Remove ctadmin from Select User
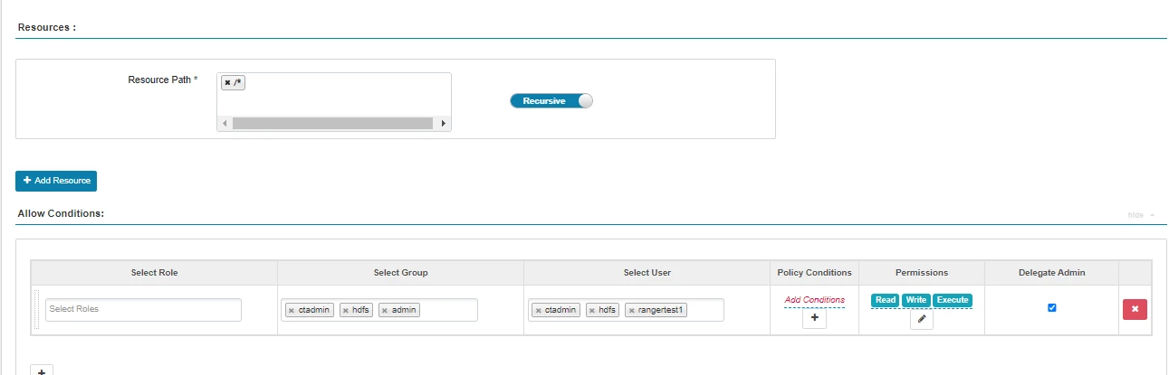The image size is (1169, 375). pos(537,310)
